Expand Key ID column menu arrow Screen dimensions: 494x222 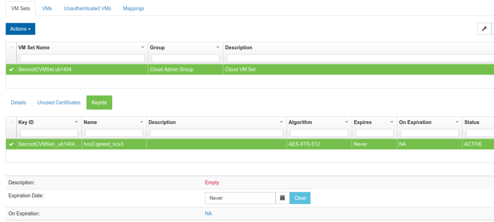point(76,122)
